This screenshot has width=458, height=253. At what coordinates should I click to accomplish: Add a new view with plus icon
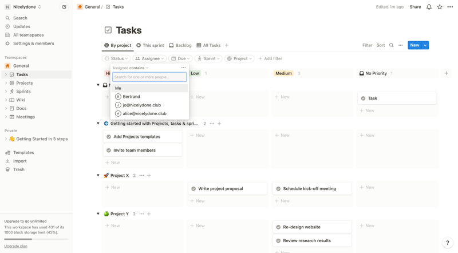(227, 45)
